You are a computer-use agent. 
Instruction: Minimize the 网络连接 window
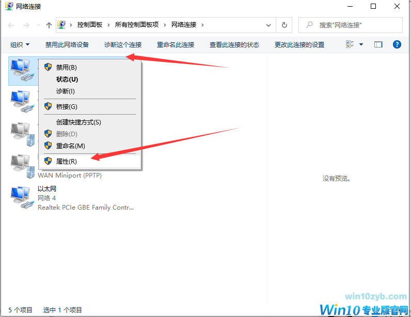350,6
